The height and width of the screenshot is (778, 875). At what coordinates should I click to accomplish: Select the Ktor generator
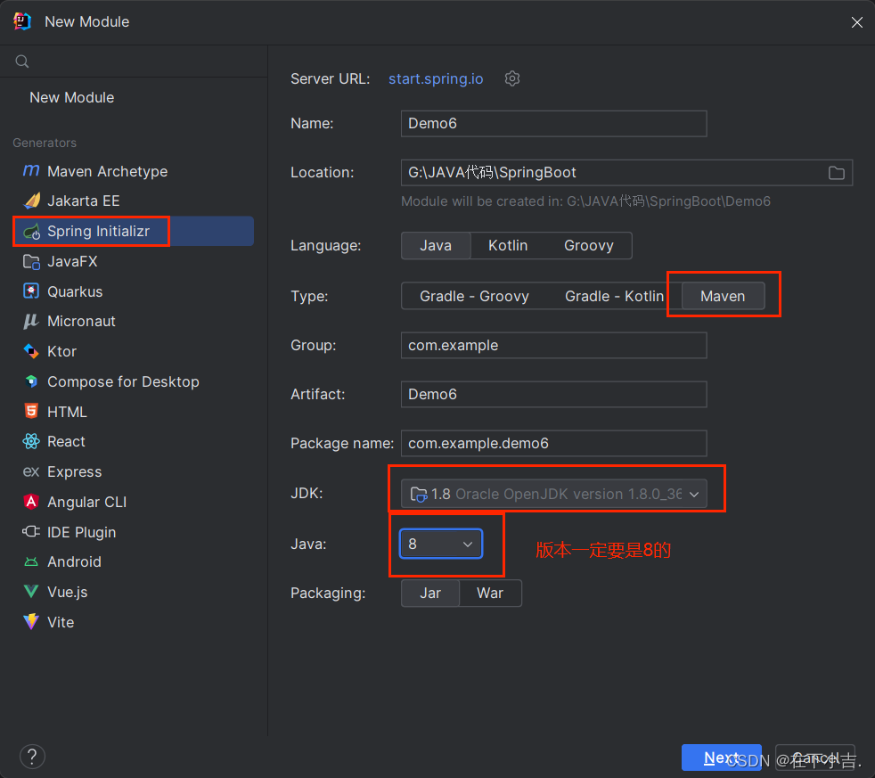click(x=134, y=351)
